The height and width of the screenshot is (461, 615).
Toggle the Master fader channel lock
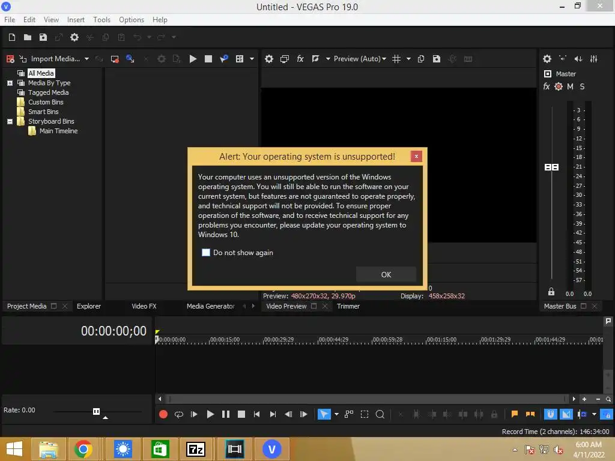tap(551, 292)
